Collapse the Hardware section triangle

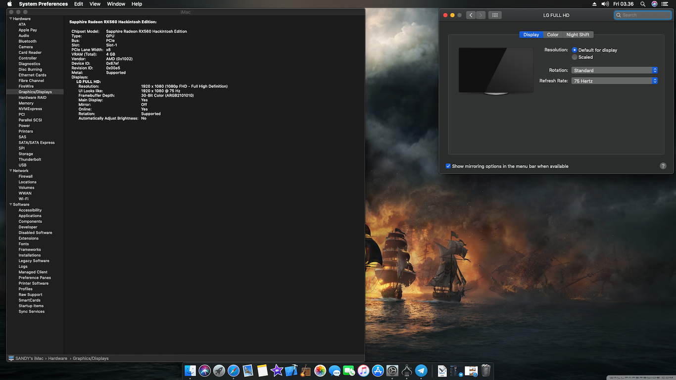[x=11, y=19]
